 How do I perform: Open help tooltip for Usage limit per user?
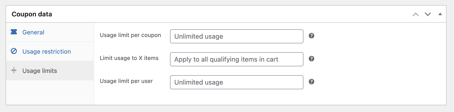click(311, 82)
